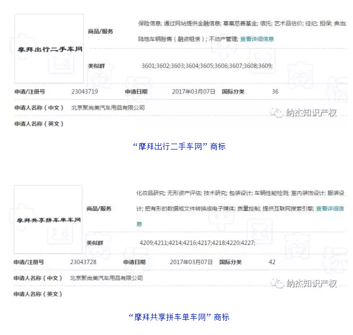Viewport: 353px width, 335px height.
Task: Click registration number 23043728
Action: pyautogui.click(x=83, y=262)
